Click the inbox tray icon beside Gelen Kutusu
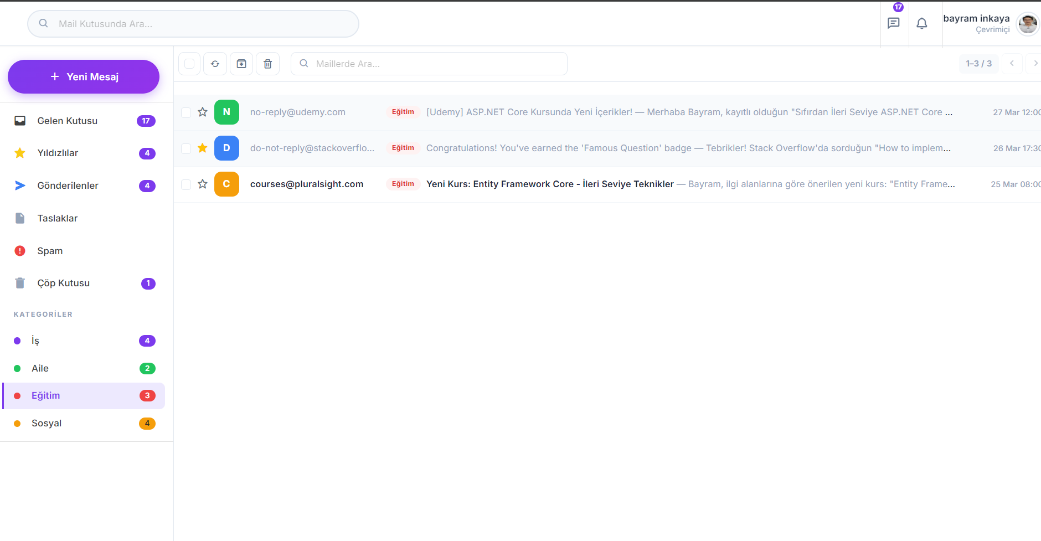The width and height of the screenshot is (1041, 541). [x=20, y=121]
